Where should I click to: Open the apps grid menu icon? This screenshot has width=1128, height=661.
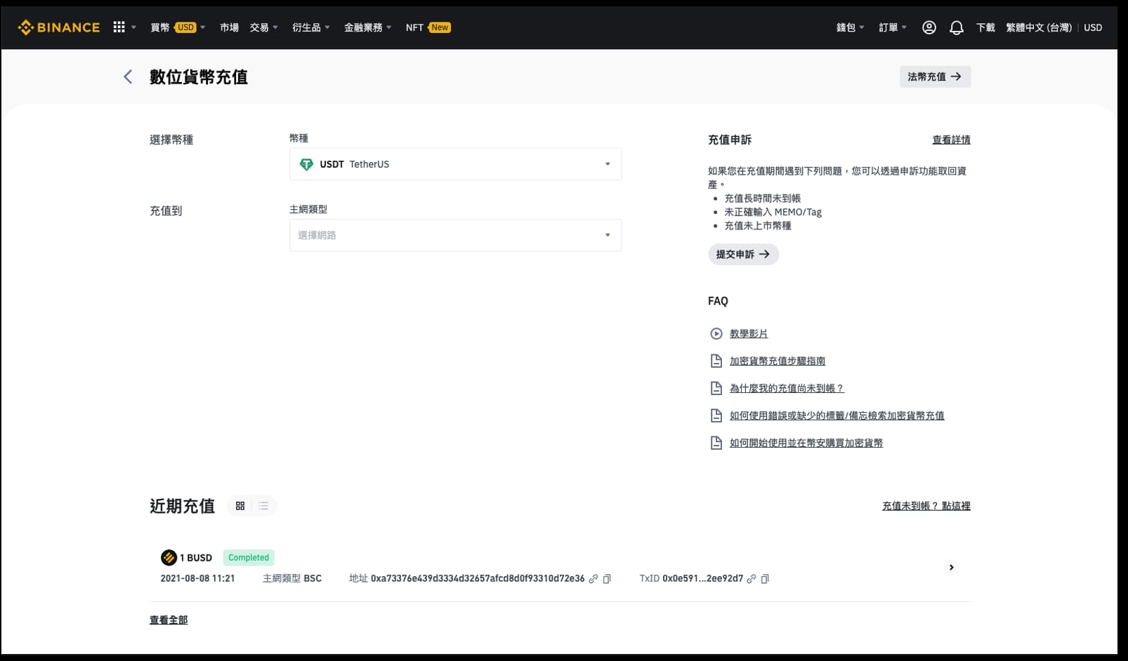[119, 27]
